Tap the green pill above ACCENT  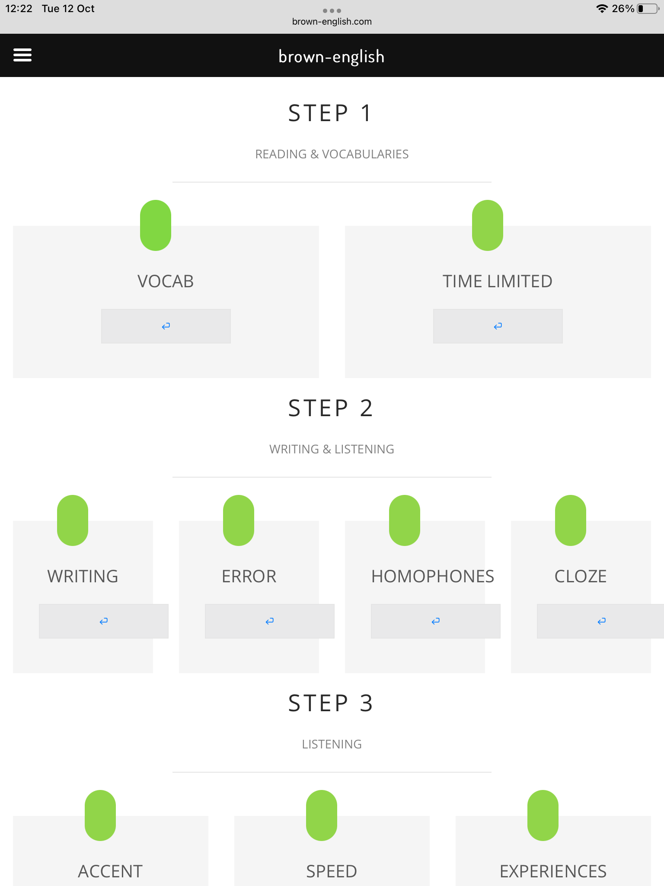tap(100, 815)
